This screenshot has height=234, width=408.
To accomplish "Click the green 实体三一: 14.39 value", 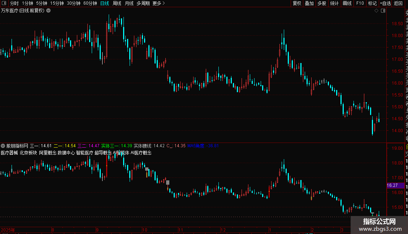I will [117, 146].
